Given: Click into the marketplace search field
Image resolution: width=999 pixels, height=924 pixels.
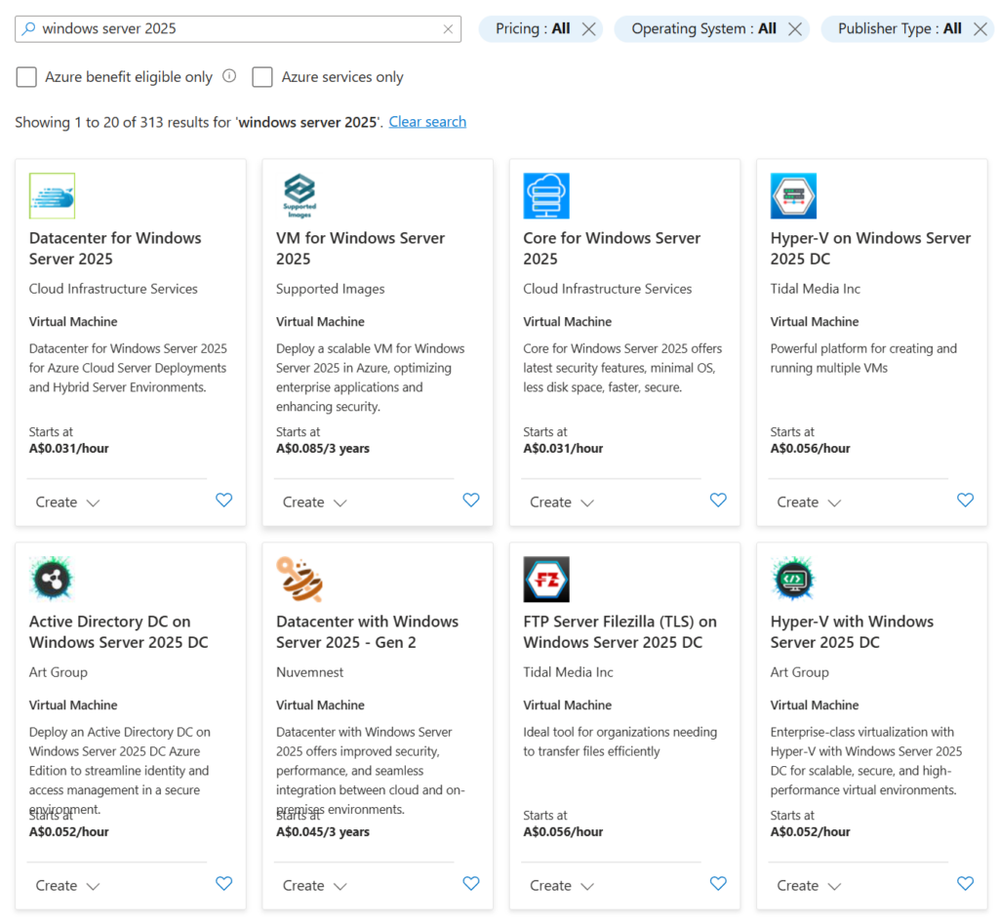Looking at the screenshot, I should click(x=238, y=29).
